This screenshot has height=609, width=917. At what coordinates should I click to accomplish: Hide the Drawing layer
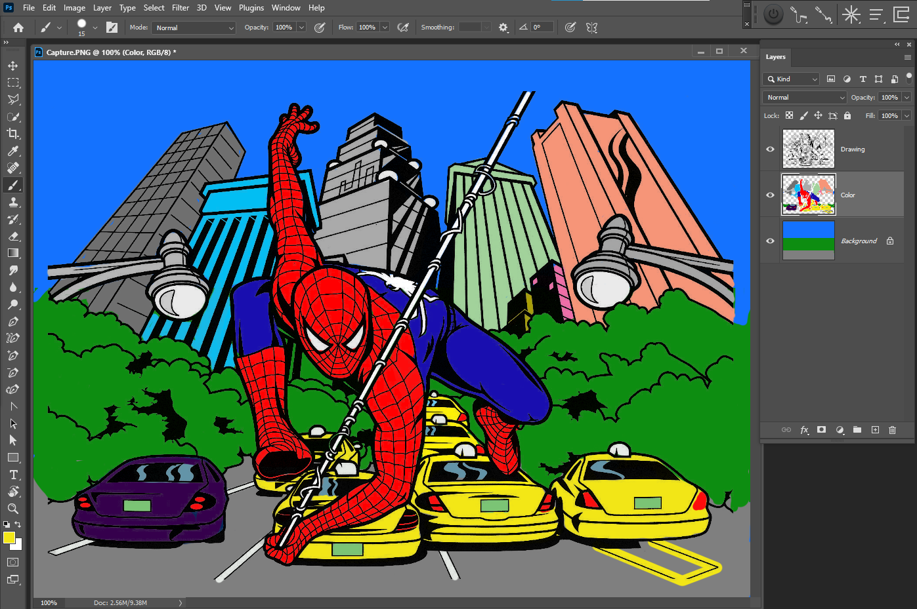coord(770,149)
